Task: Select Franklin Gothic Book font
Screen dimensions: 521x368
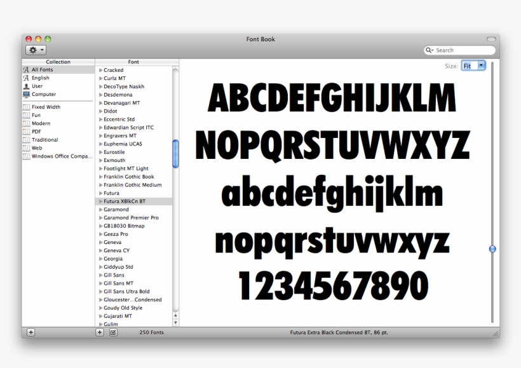Action: tap(129, 177)
